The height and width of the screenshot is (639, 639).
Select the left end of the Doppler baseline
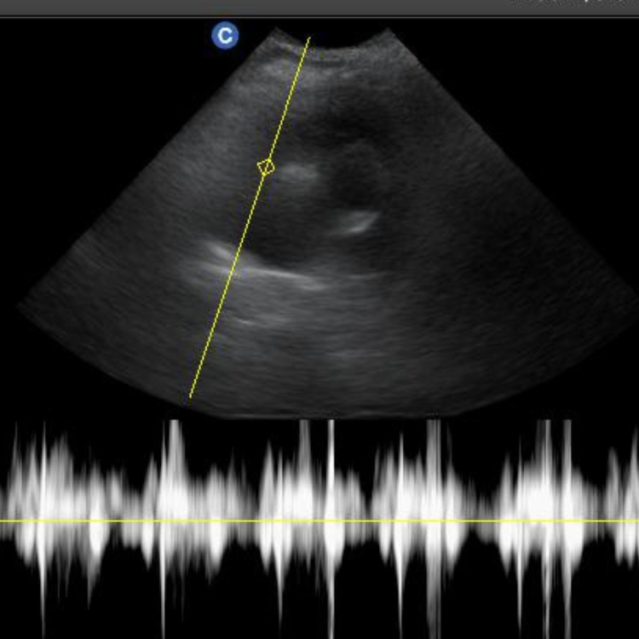tap(3, 521)
